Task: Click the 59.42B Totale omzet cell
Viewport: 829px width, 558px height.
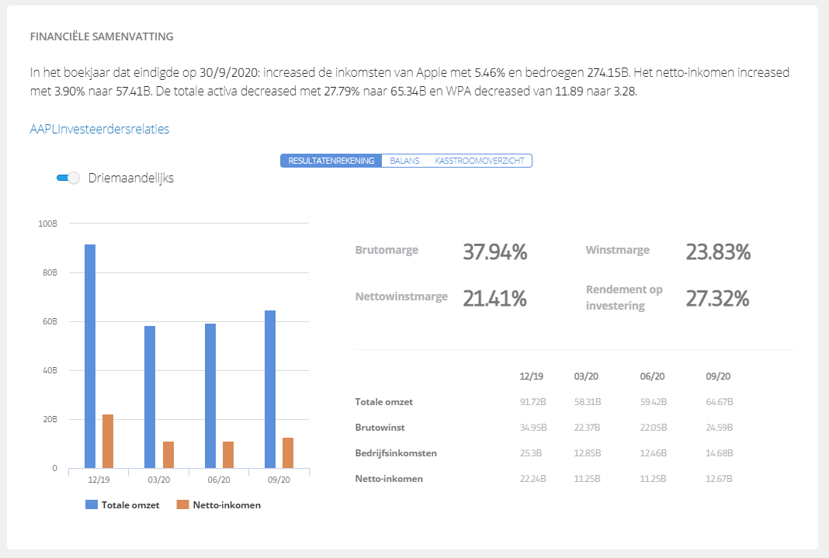Action: coord(654,401)
